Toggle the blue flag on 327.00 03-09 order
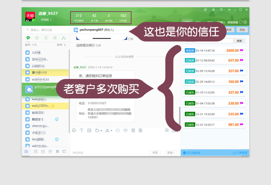This screenshot has width=271, height=185. 241,71
